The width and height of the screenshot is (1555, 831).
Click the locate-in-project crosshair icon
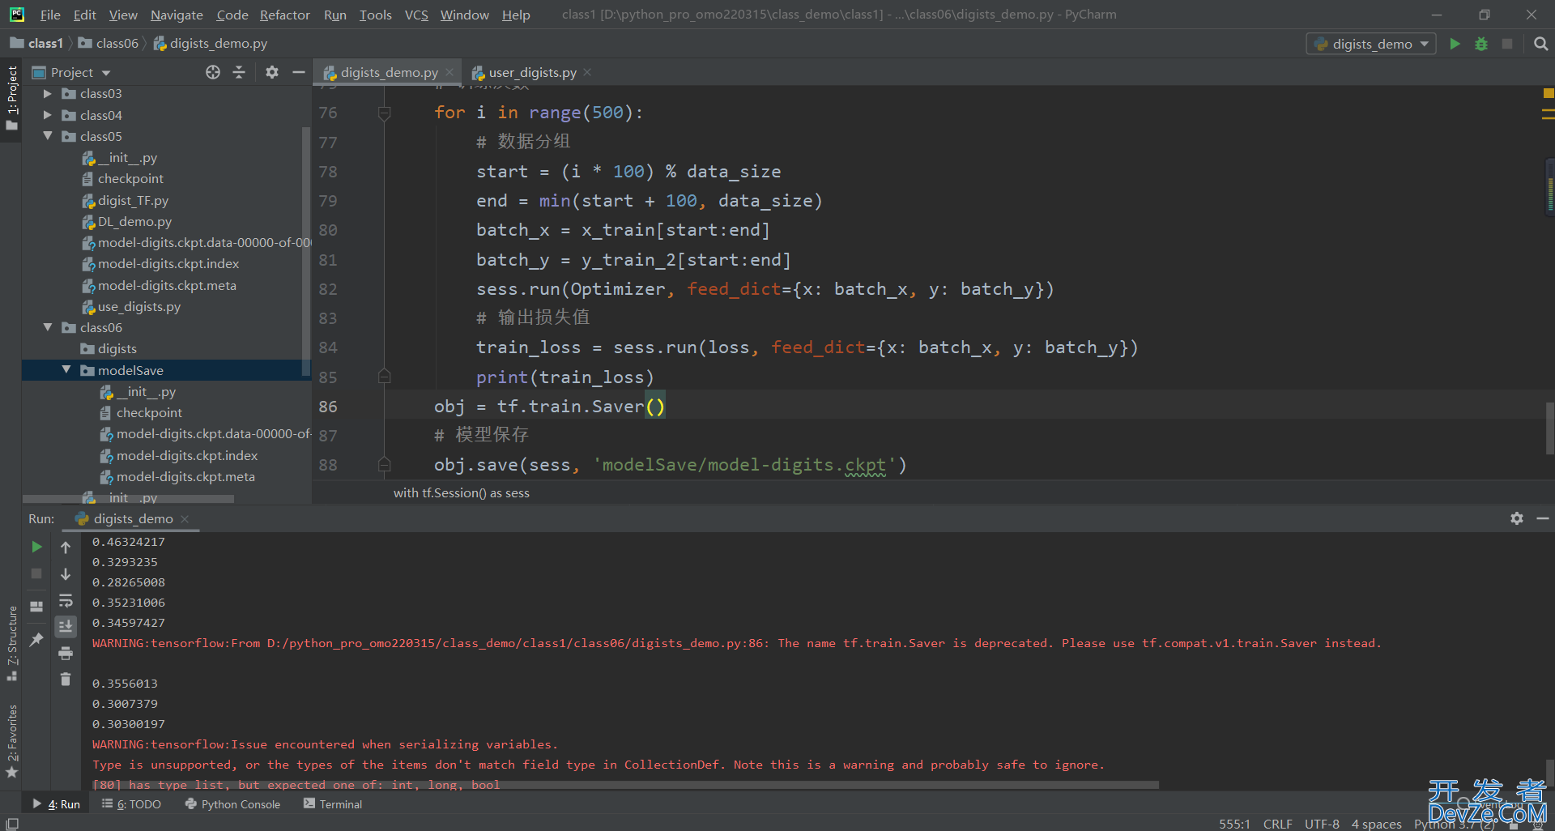(213, 72)
